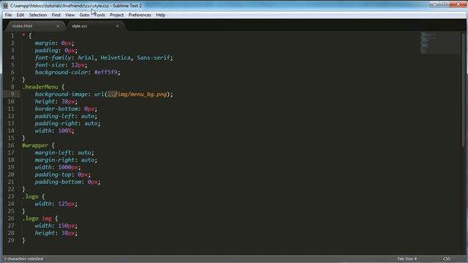Switch to the index.html tab

pos(22,26)
